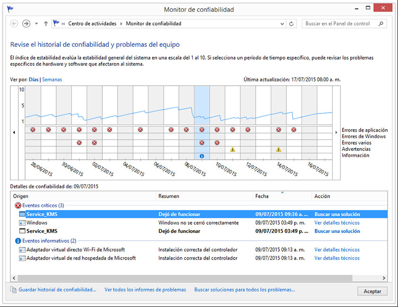Click the 'Windows no se cerró correctamente' summary
This screenshot has width=398, height=307.
(198, 222)
